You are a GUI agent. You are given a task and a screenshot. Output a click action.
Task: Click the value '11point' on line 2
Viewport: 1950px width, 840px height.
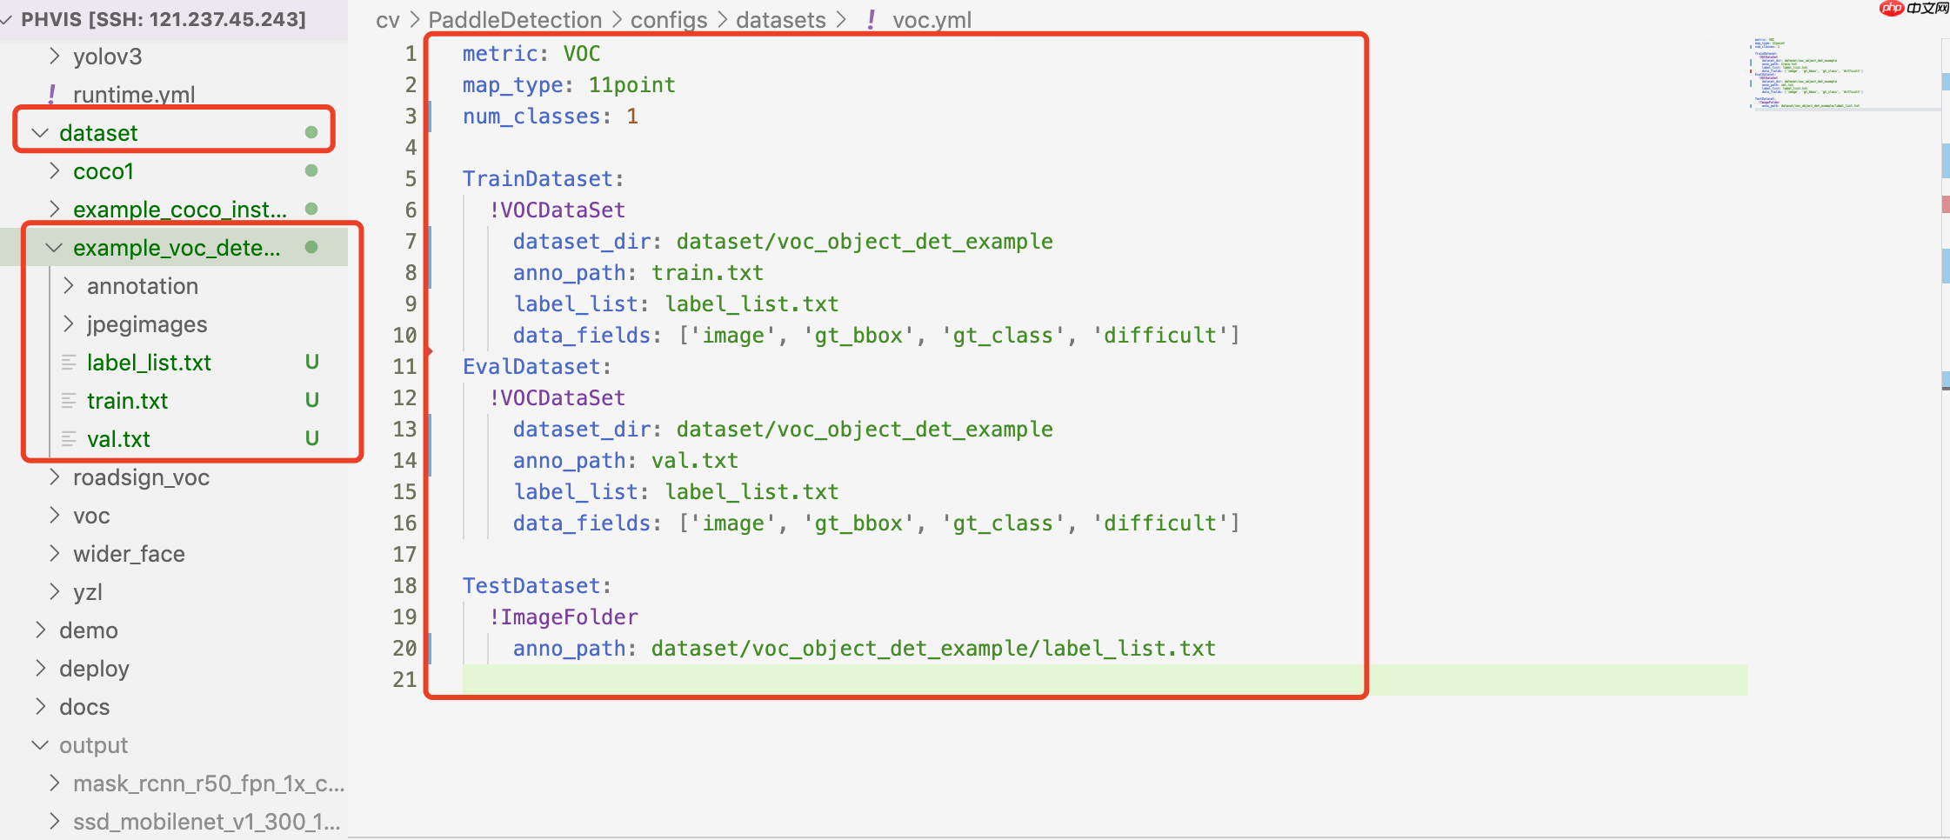point(632,85)
